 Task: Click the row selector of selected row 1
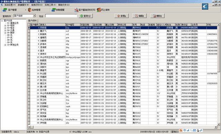pyautogui.click(x=29, y=28)
